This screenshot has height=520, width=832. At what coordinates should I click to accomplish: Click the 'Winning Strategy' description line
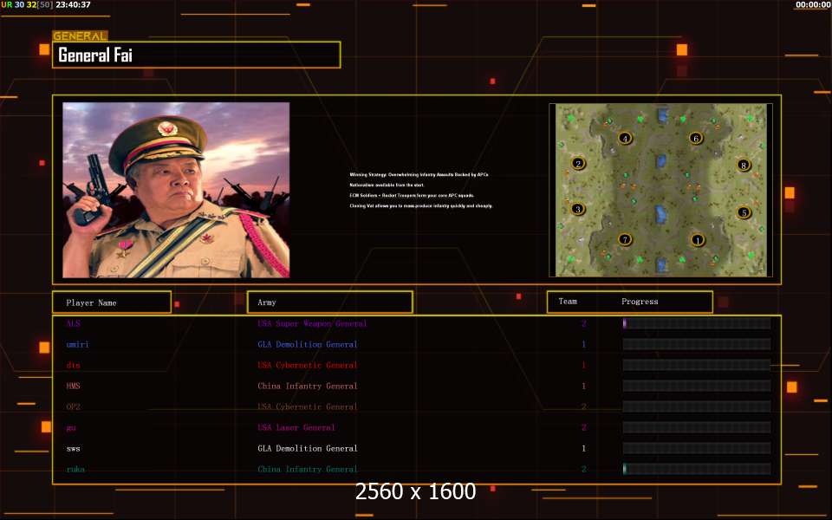tap(419, 174)
